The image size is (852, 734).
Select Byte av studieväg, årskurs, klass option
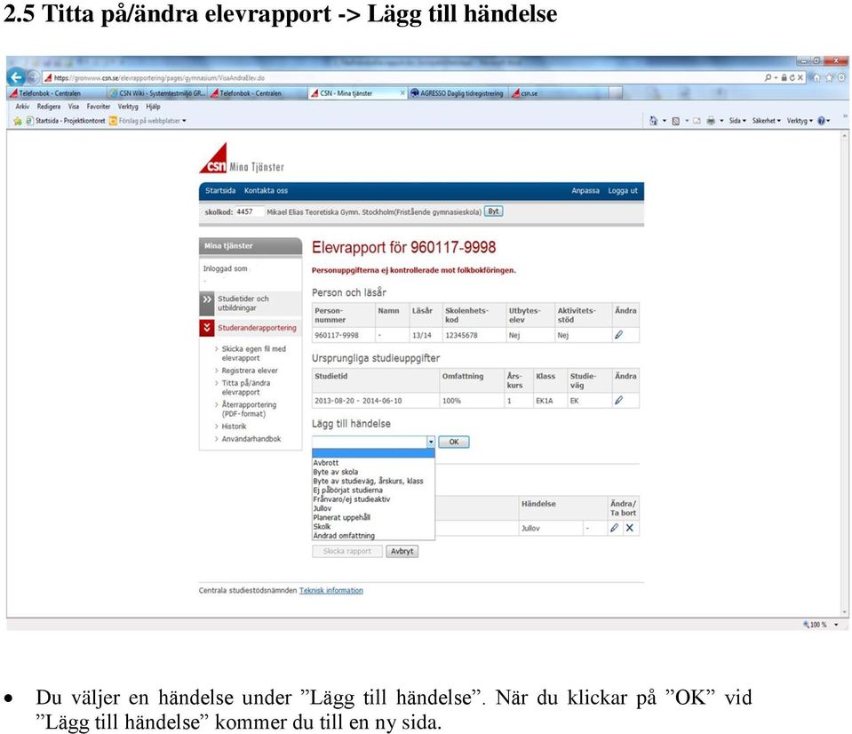pyautogui.click(x=373, y=481)
